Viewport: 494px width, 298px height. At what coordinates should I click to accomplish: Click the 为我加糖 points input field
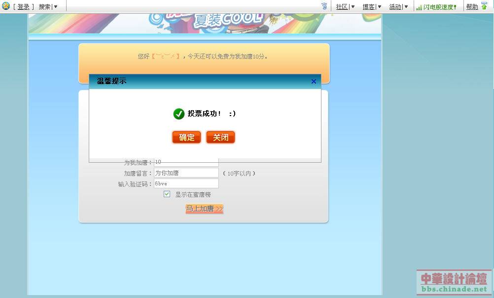coord(186,162)
